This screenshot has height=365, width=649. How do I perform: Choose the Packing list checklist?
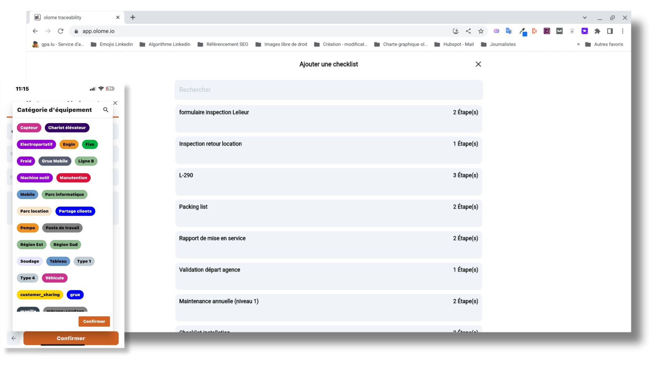[328, 213]
